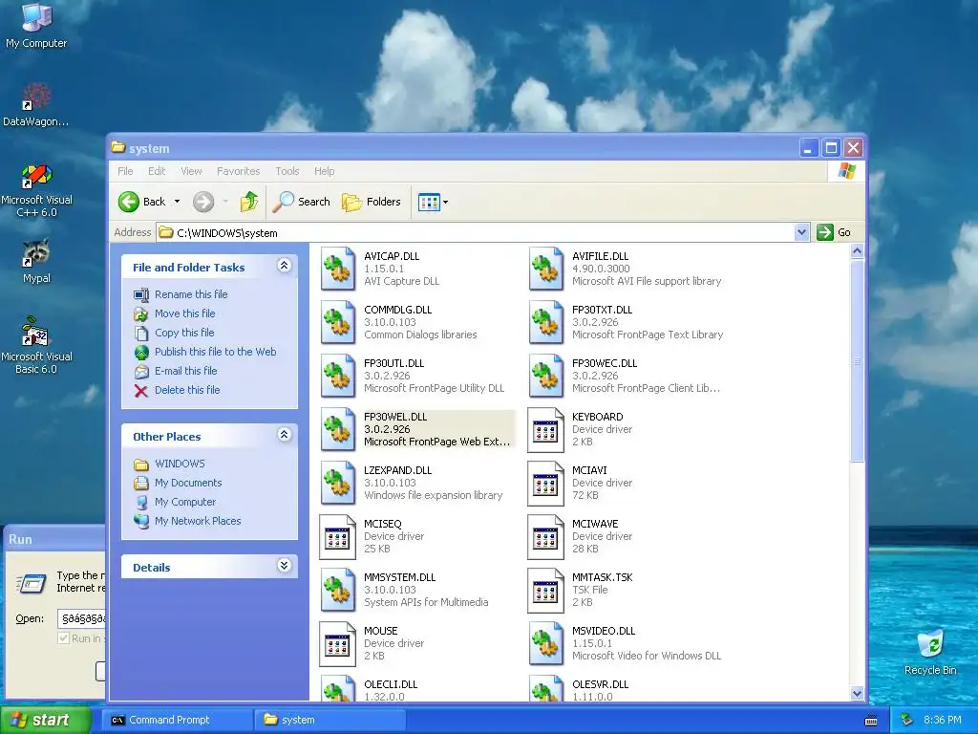Select FP30UTL.DLL file icon

pyautogui.click(x=337, y=376)
